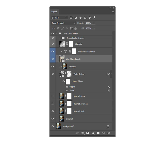Viewport: 165px width, 144px height.
Task: Hide the Background layer
Action: 53,126
